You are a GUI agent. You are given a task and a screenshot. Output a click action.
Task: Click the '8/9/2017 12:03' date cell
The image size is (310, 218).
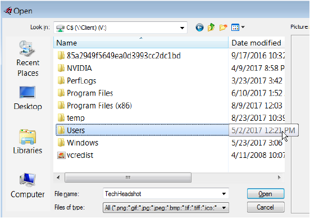tap(257, 106)
